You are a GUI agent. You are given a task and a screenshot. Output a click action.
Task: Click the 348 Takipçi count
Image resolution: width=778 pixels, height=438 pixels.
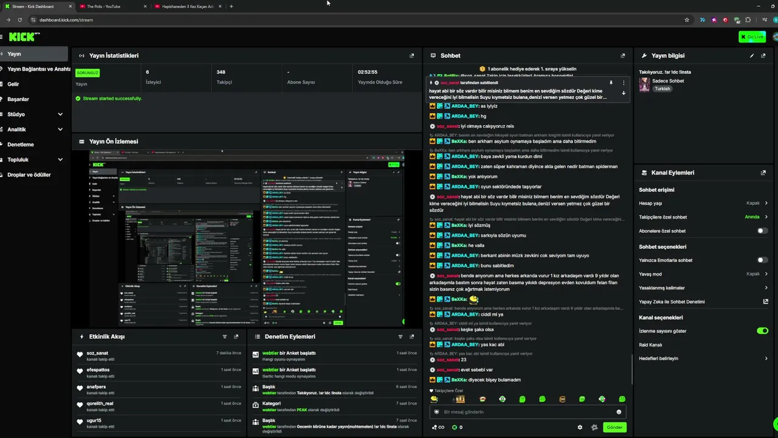tap(221, 72)
